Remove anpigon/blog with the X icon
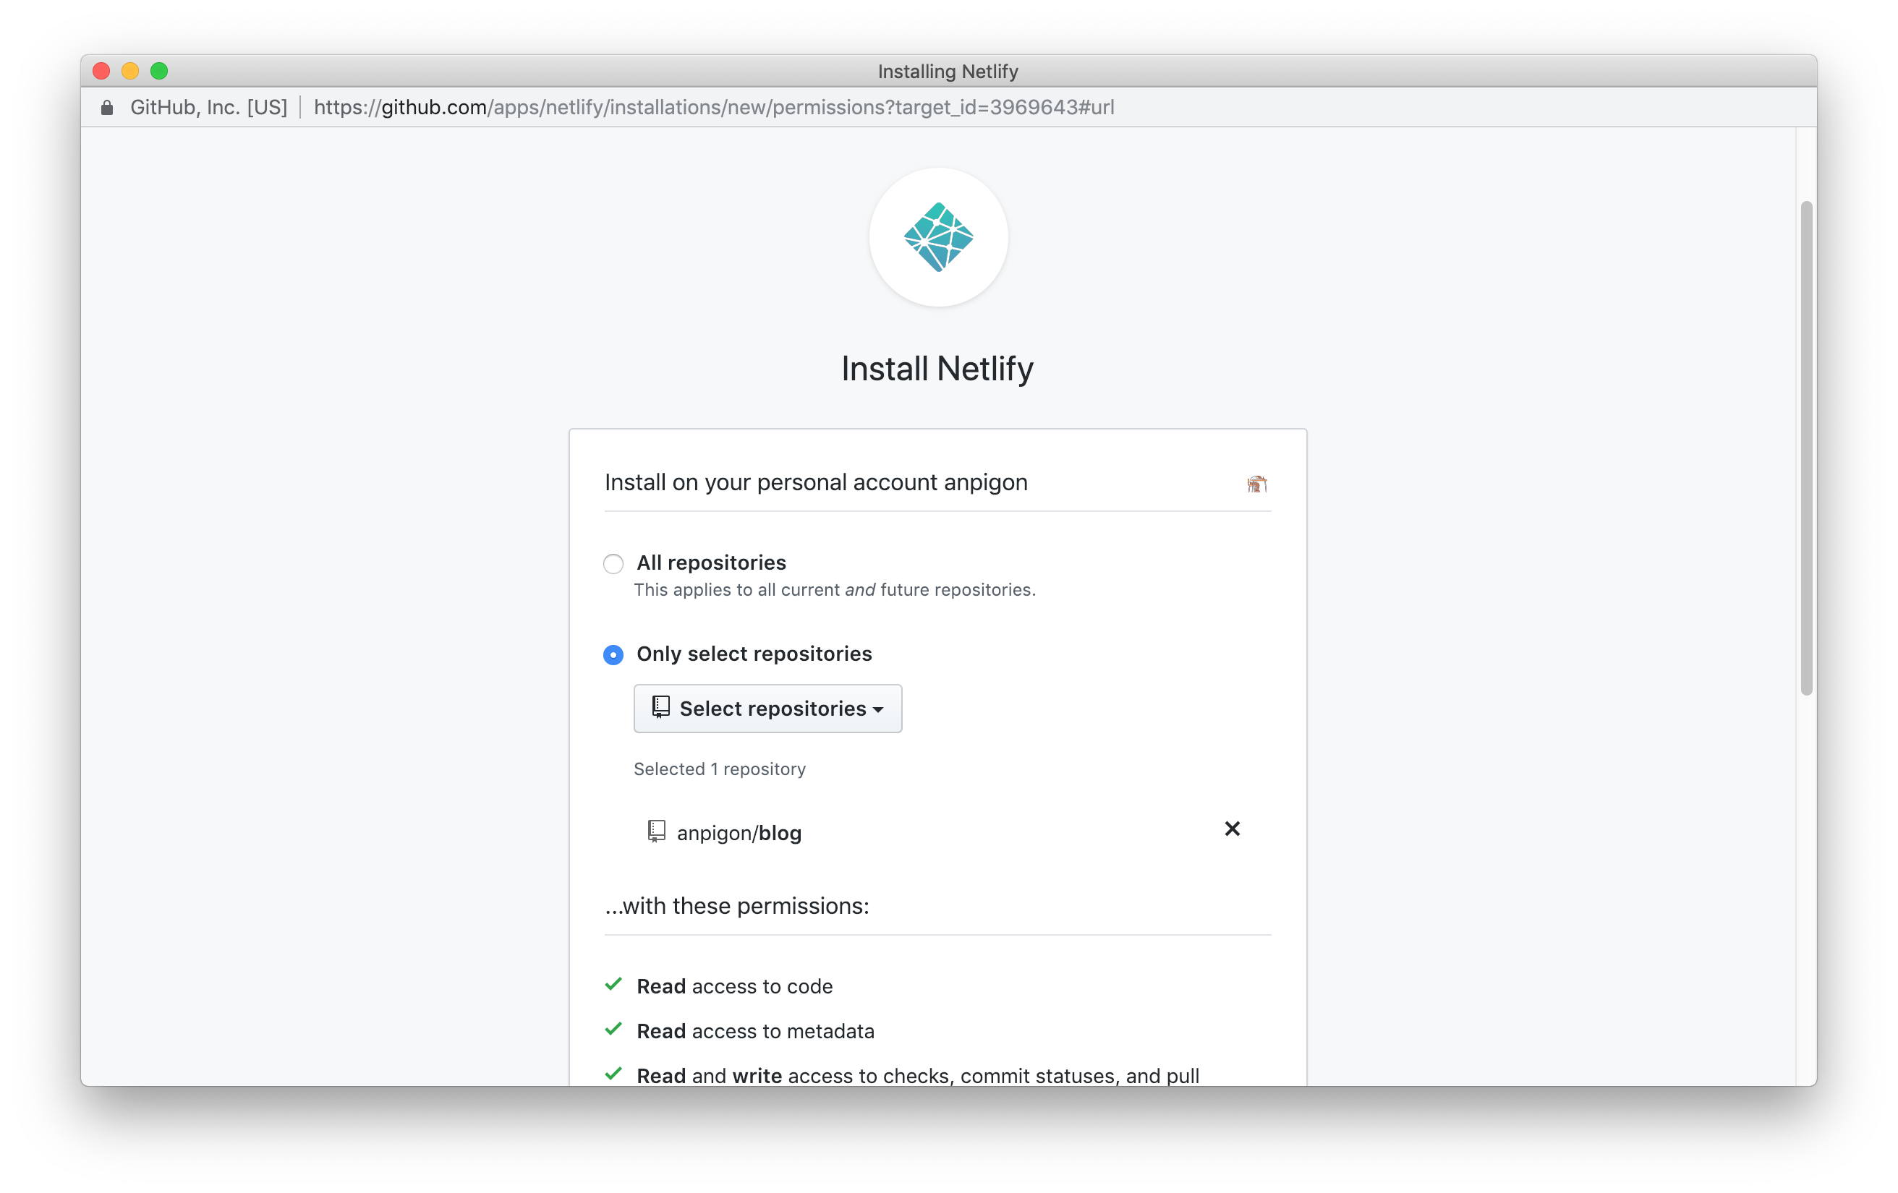 (x=1232, y=829)
